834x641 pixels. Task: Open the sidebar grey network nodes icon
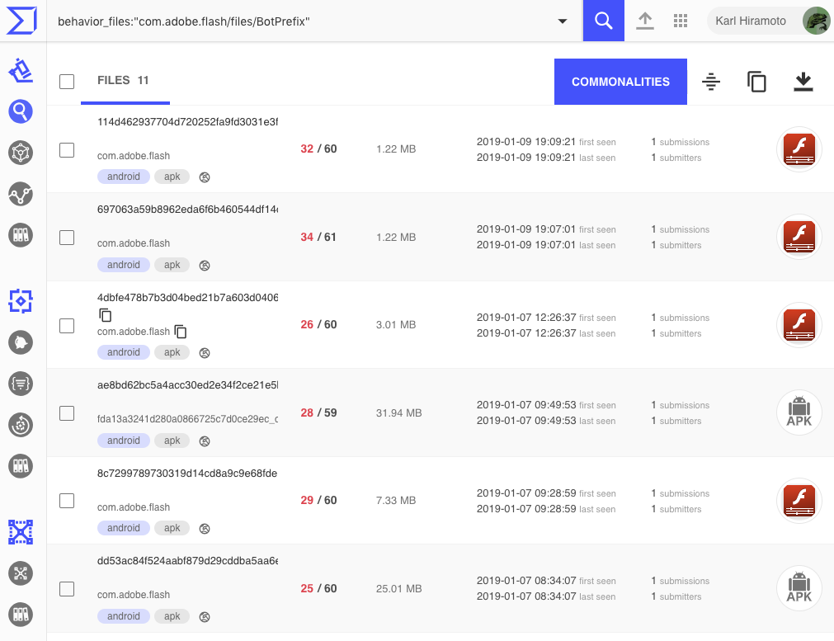tap(21, 573)
